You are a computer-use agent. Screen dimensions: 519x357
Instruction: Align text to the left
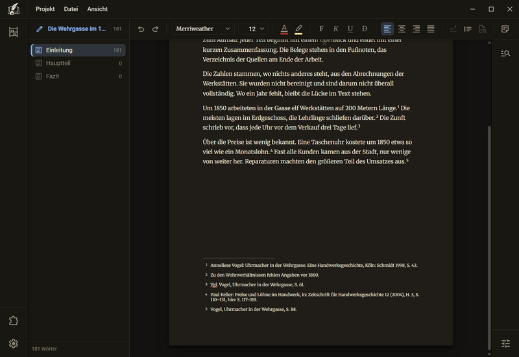point(387,29)
